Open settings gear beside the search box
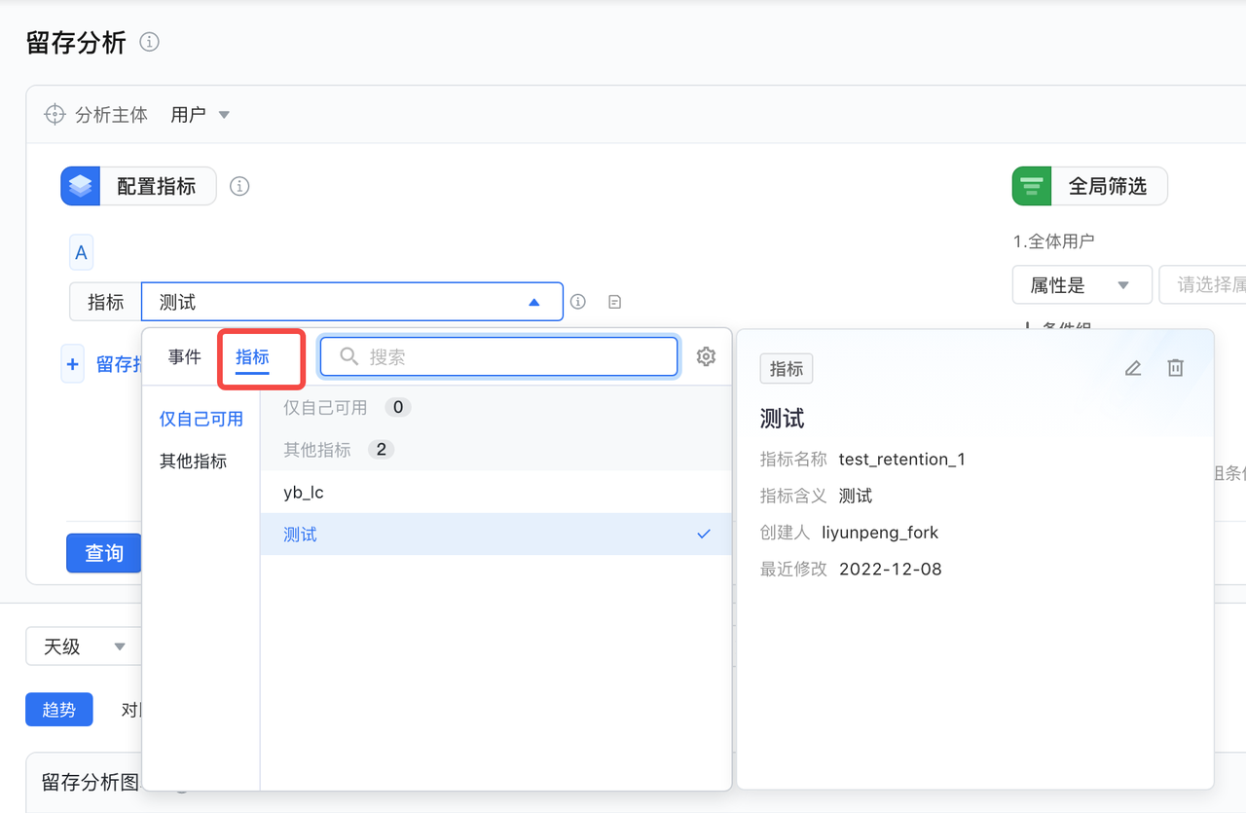This screenshot has width=1246, height=813. (706, 357)
